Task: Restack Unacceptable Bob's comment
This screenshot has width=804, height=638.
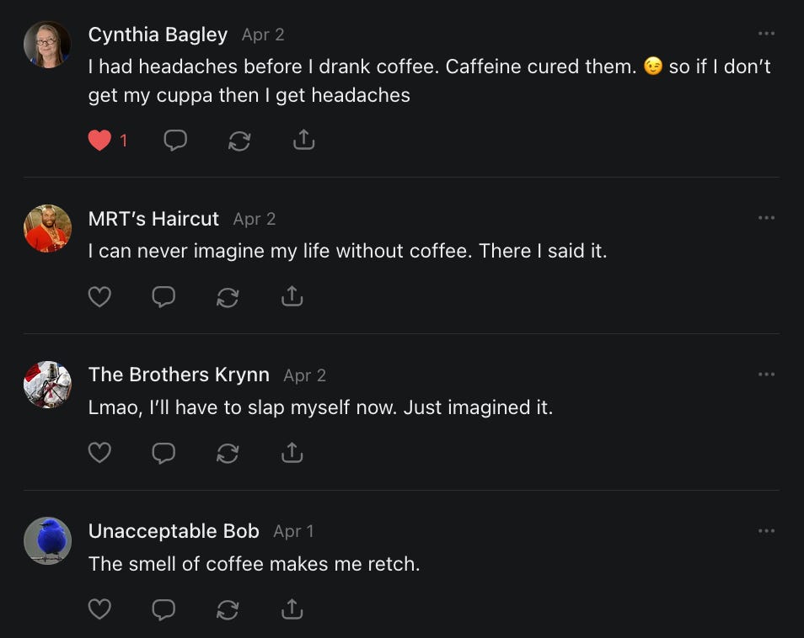Action: tap(228, 609)
